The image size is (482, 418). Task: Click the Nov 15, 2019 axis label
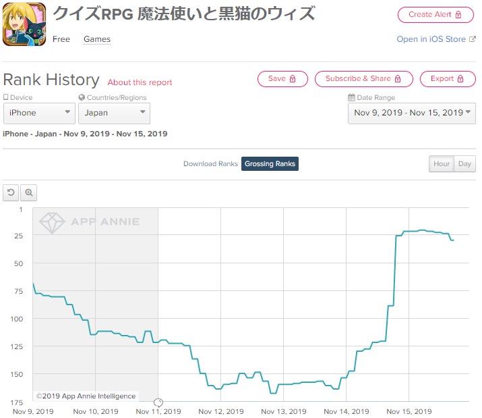pyautogui.click(x=409, y=411)
